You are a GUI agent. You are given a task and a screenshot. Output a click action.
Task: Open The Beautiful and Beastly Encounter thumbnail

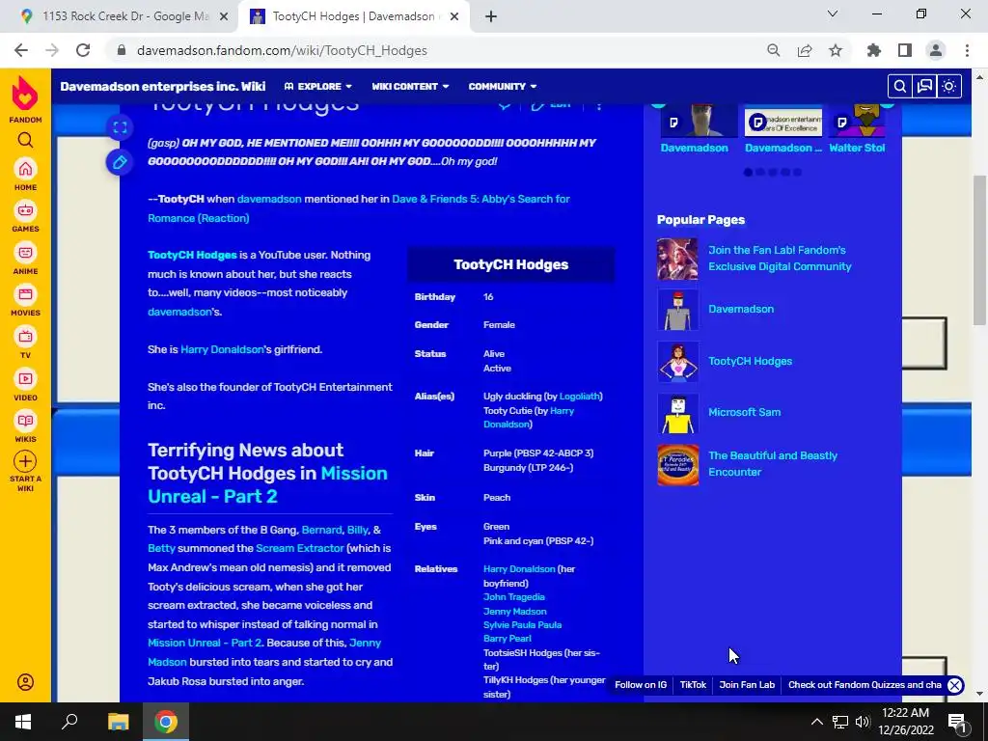pyautogui.click(x=678, y=465)
